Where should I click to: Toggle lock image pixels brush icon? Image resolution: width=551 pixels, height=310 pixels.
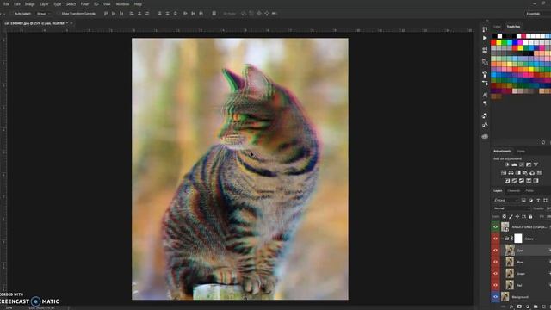click(x=511, y=216)
